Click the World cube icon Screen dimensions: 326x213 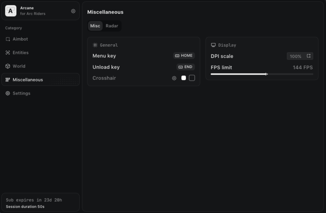coord(8,66)
